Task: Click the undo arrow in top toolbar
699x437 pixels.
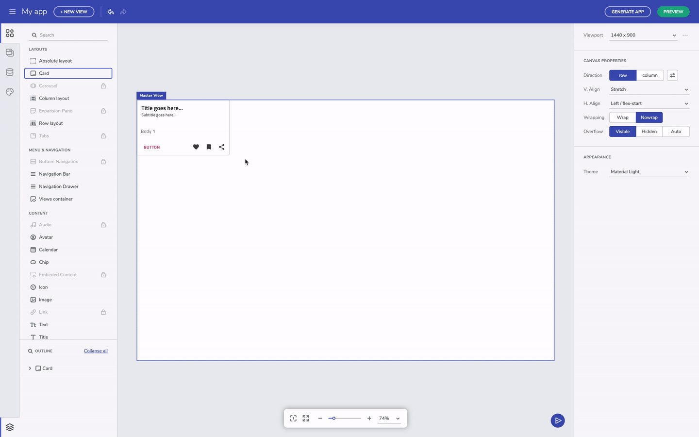Action: (x=111, y=11)
